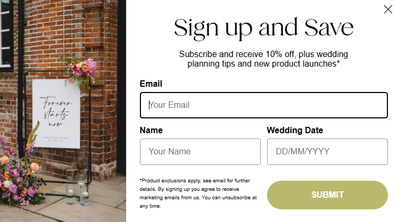398x222 pixels.
Task: Click the 10% off subscription description text
Action: 263,59
